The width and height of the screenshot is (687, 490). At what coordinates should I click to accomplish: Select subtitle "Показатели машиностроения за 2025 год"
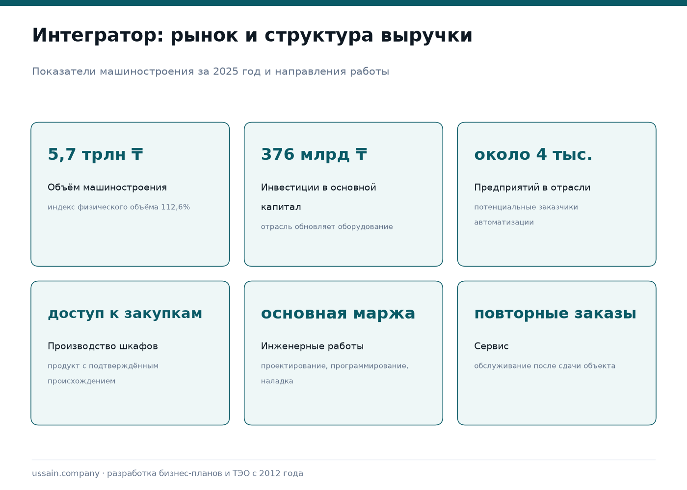click(x=147, y=72)
